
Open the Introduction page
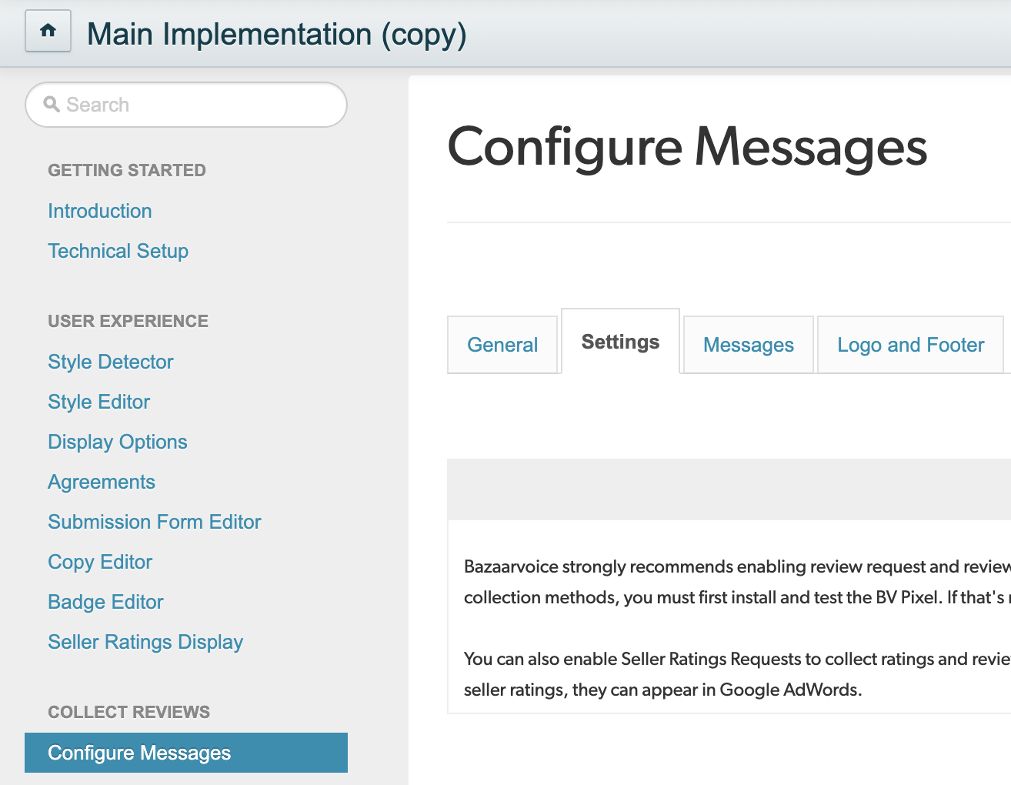(x=100, y=211)
